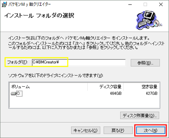Open folder browser with 参照(B)... button

(x=145, y=63)
